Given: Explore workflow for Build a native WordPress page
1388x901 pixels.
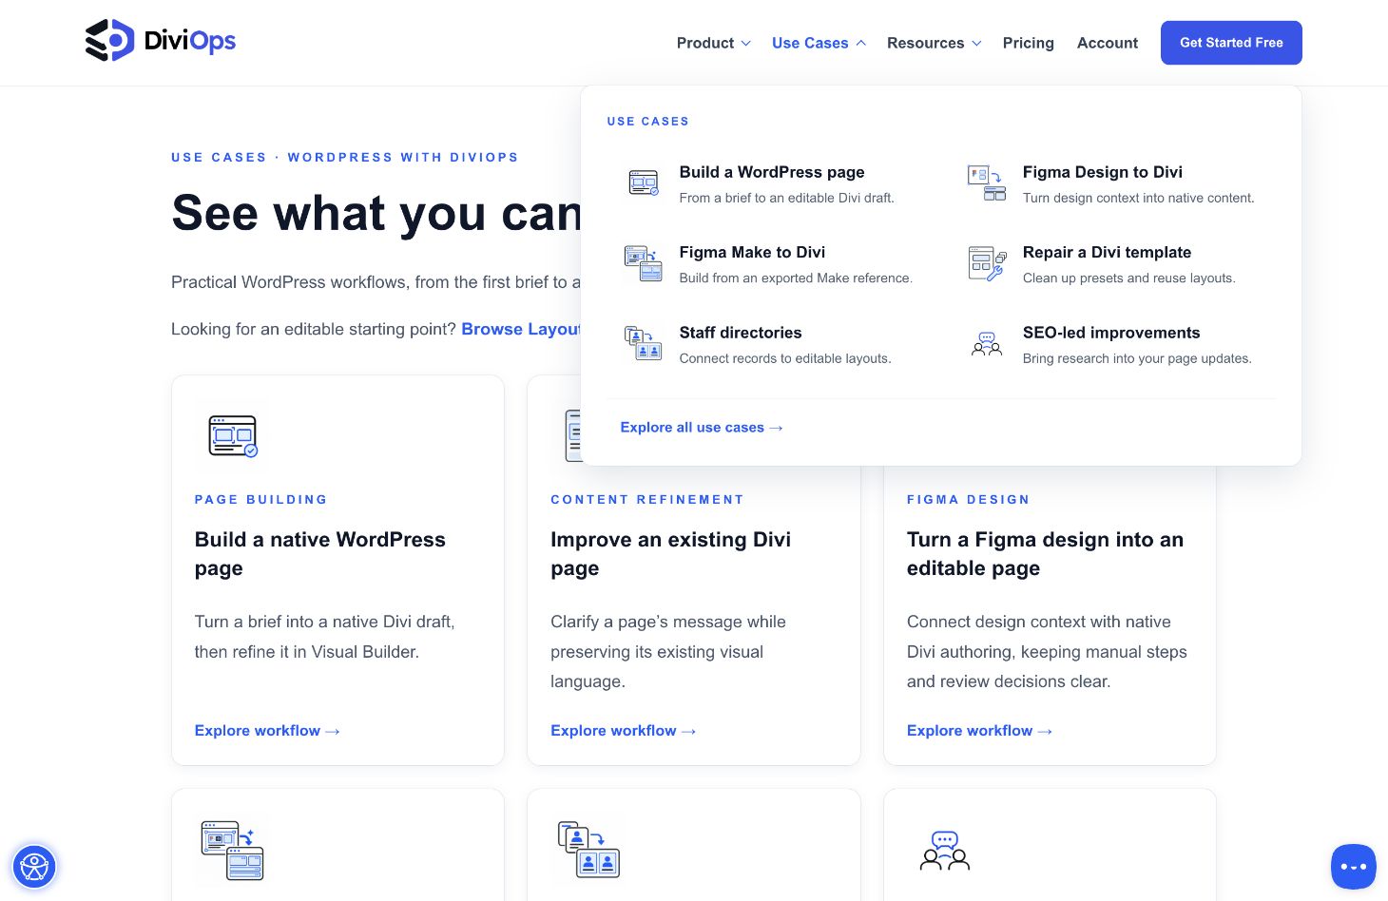Looking at the screenshot, I should [x=267, y=731].
